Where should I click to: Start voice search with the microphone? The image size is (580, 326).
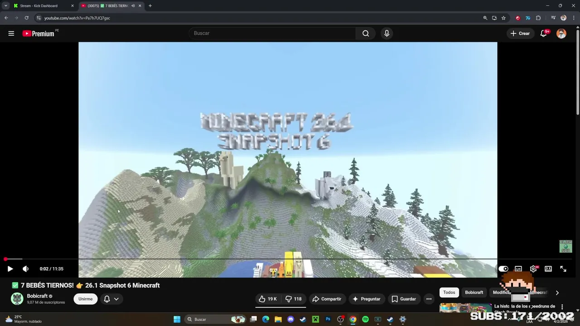tap(387, 33)
